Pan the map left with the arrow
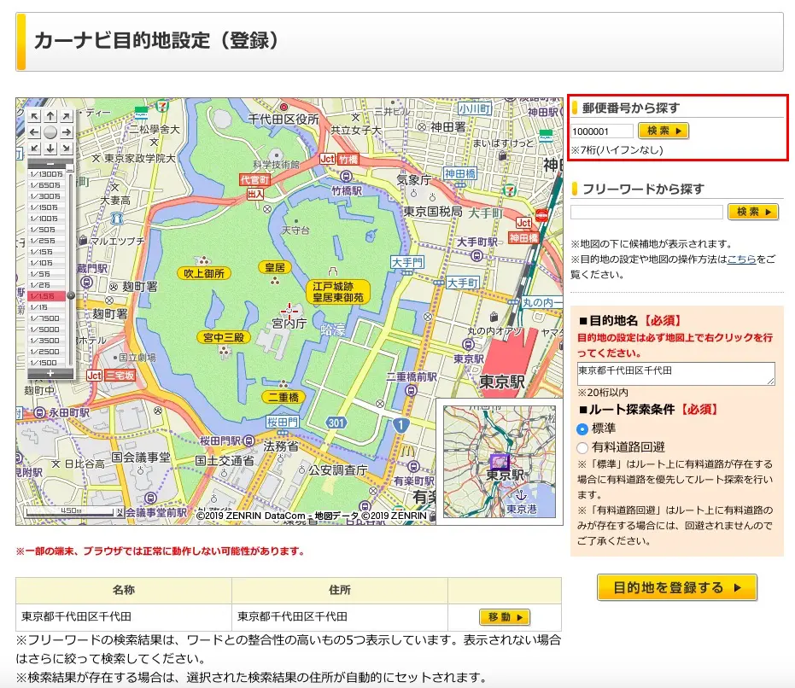 (34, 132)
